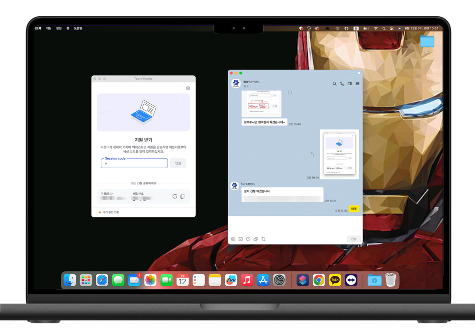Open Control Center in menu bar
This screenshot has width=475, height=329.
point(392,28)
